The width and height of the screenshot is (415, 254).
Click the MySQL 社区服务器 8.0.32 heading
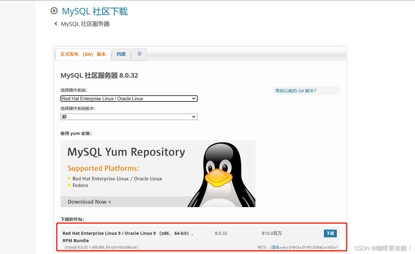pos(99,76)
